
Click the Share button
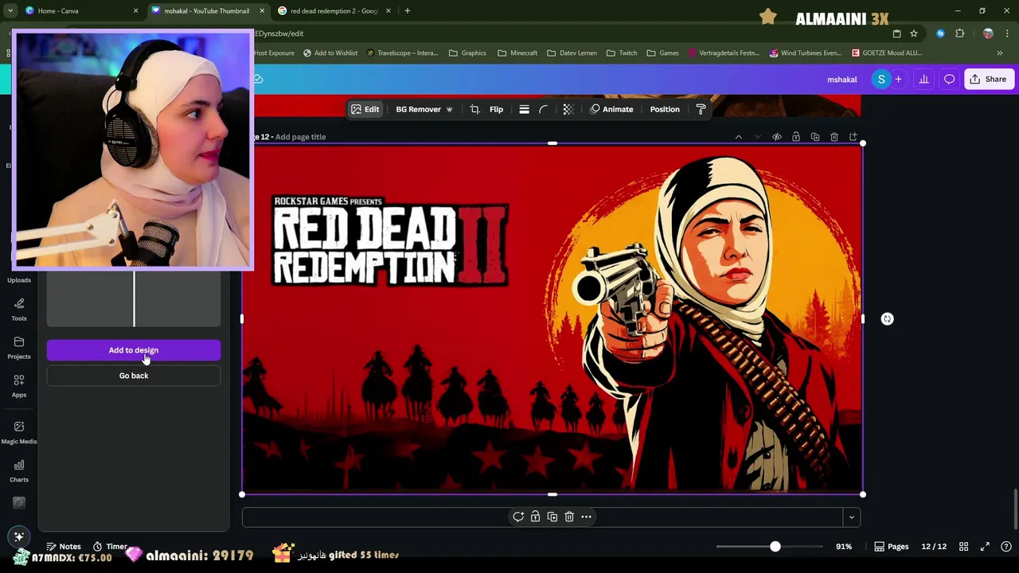click(x=988, y=80)
